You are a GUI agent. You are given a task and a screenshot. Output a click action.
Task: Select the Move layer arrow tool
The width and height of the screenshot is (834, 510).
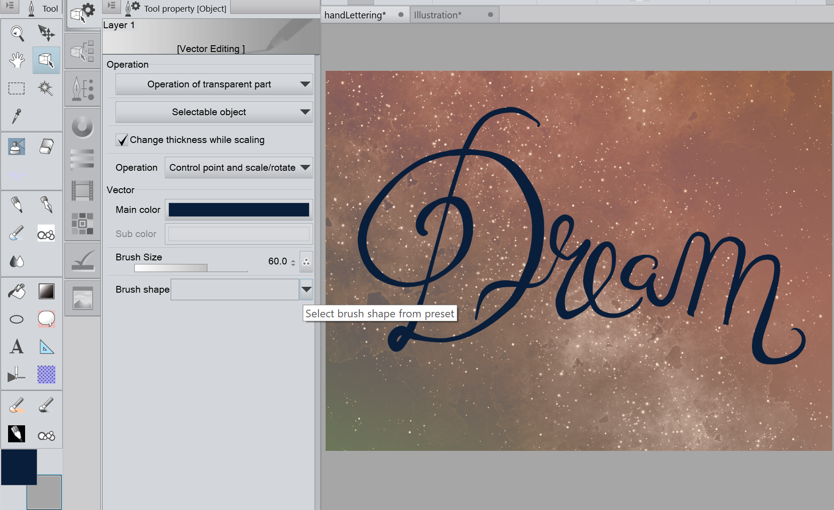click(46, 33)
